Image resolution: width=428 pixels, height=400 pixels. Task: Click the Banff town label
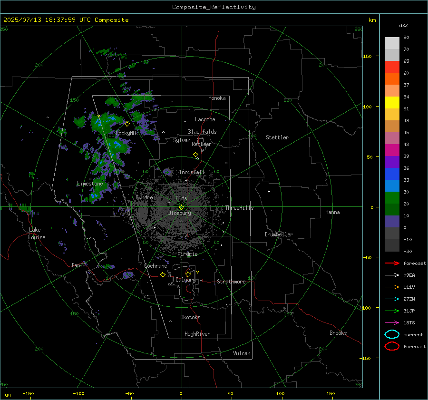(x=78, y=265)
